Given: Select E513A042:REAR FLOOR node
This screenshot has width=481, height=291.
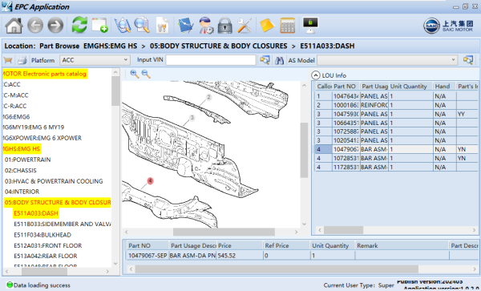Looking at the screenshot, I should 46,256.
